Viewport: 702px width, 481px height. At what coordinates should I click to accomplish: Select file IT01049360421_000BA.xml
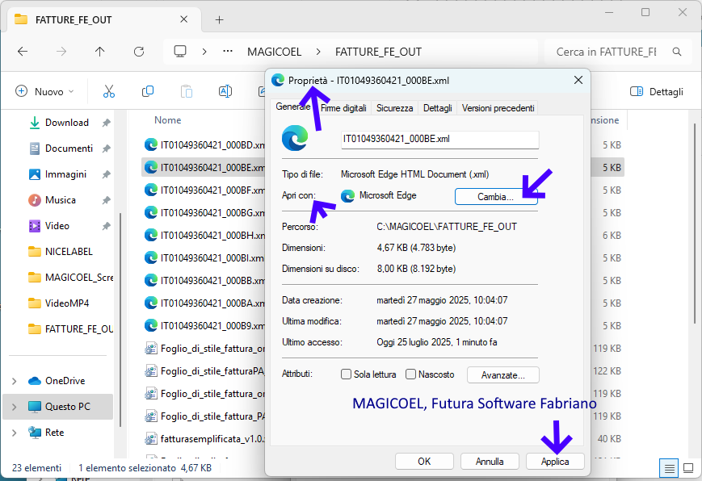coord(204,303)
